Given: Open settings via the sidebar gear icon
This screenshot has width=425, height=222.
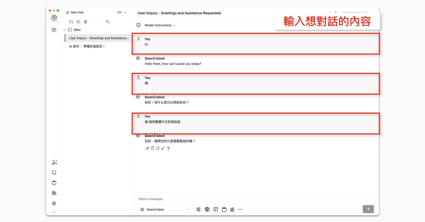Looking at the screenshot, I should [x=54, y=204].
